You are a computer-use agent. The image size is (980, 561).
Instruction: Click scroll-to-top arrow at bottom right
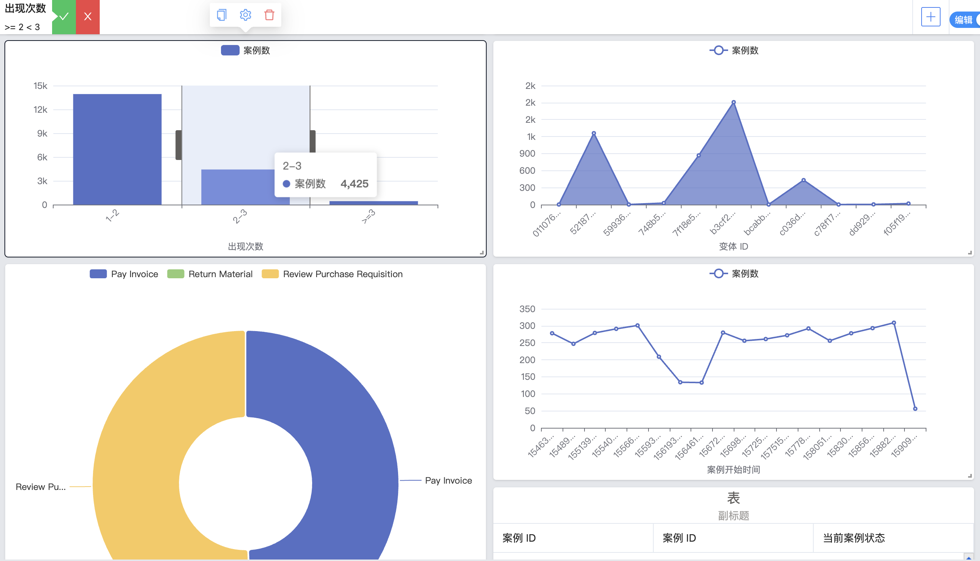(968, 557)
